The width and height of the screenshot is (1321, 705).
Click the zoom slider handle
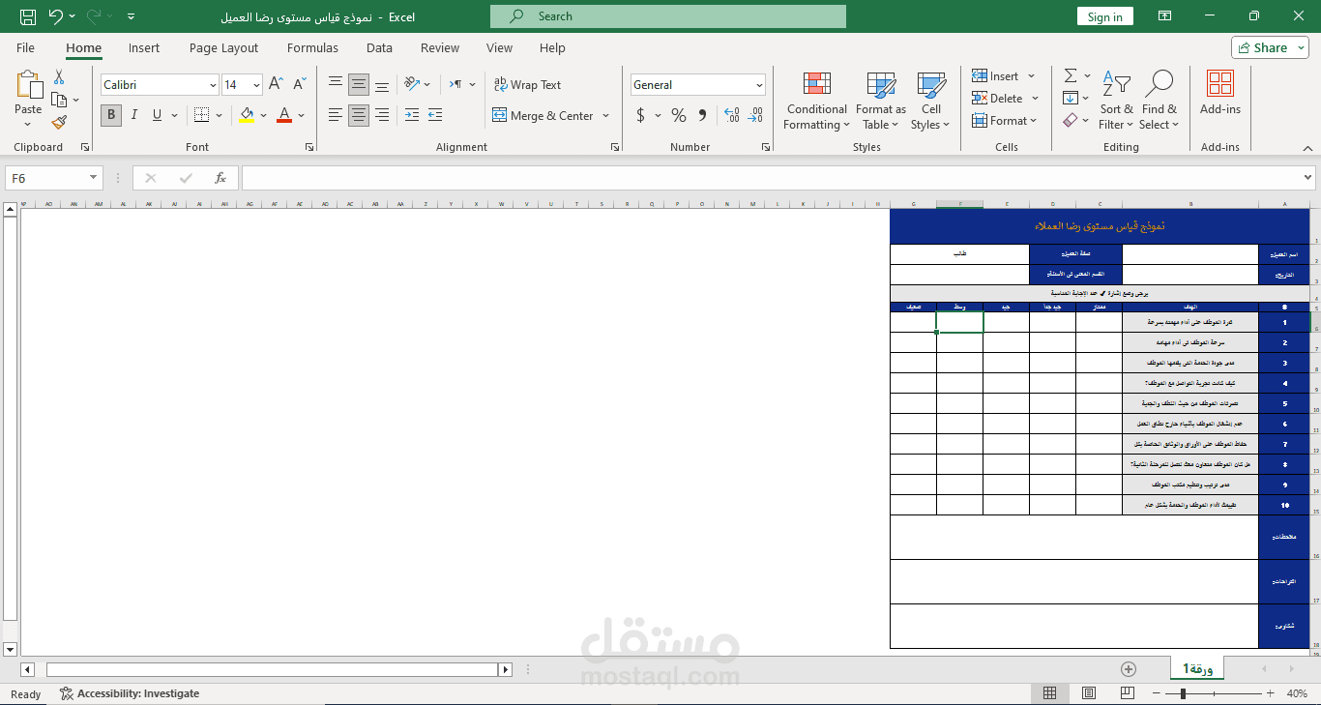coord(1183,693)
